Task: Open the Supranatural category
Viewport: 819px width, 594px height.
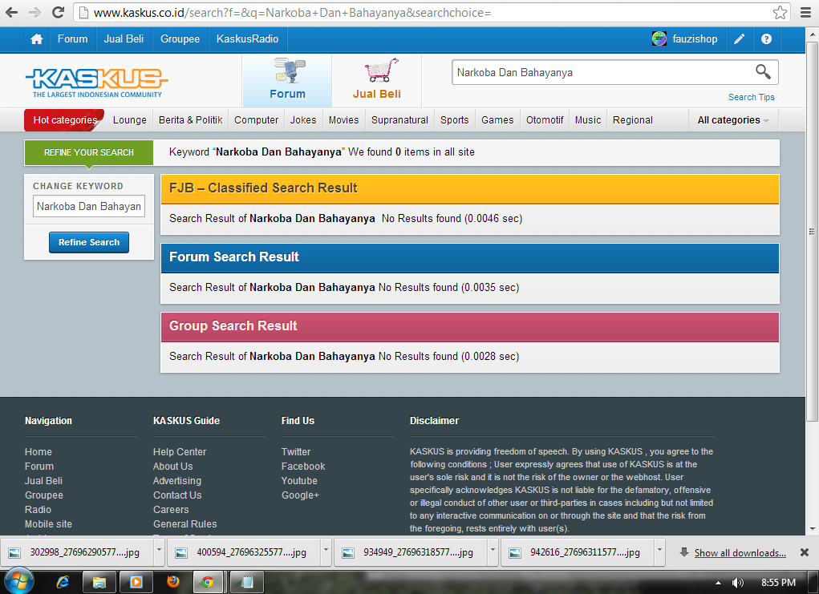Action: coord(399,120)
